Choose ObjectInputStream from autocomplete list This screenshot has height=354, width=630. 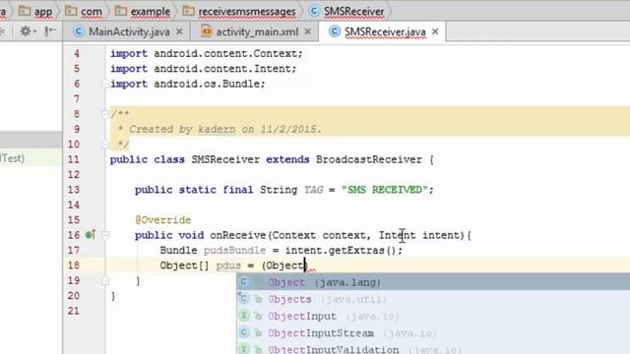pos(433,332)
